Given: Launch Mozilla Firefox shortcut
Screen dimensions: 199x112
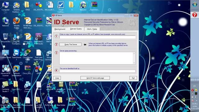Looking at the screenshot, I should (16, 23).
